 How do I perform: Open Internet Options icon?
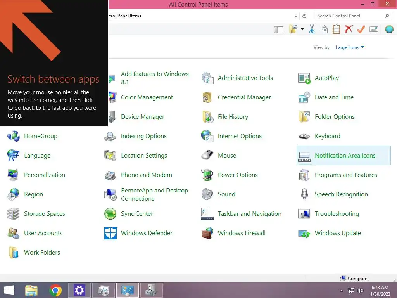208,136
